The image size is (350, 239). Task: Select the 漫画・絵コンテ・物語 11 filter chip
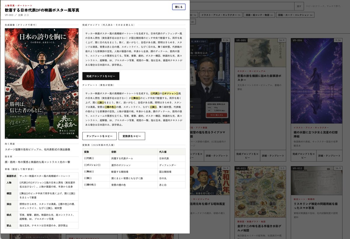pyautogui.click(x=259, y=15)
